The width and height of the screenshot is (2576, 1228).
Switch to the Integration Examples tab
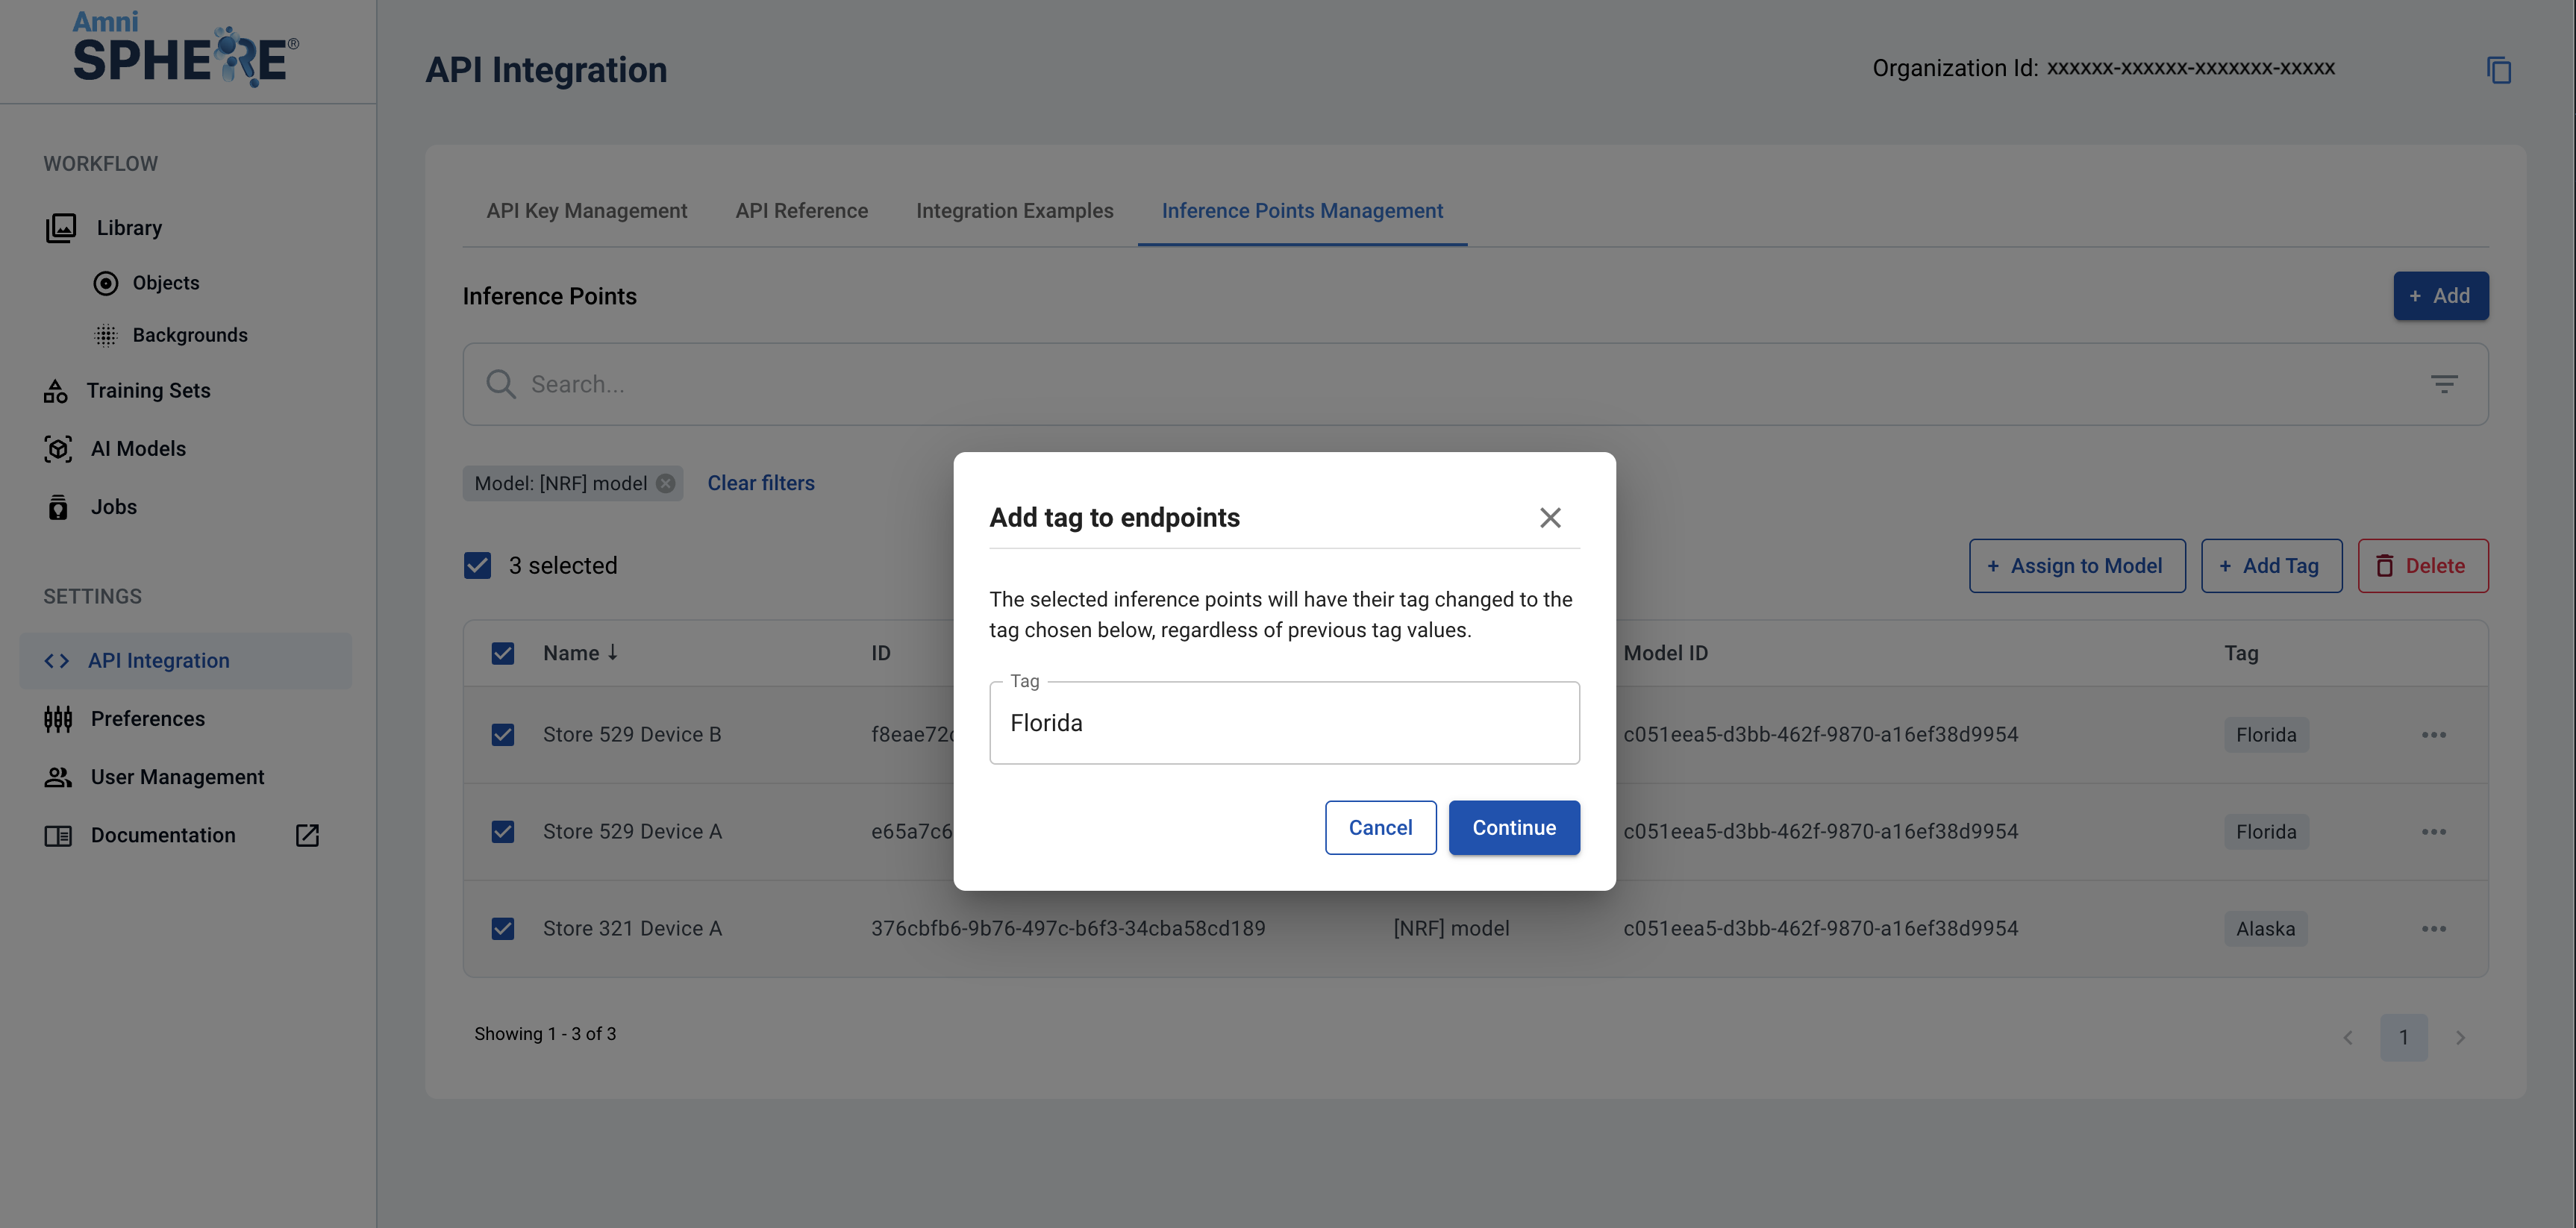(1014, 211)
